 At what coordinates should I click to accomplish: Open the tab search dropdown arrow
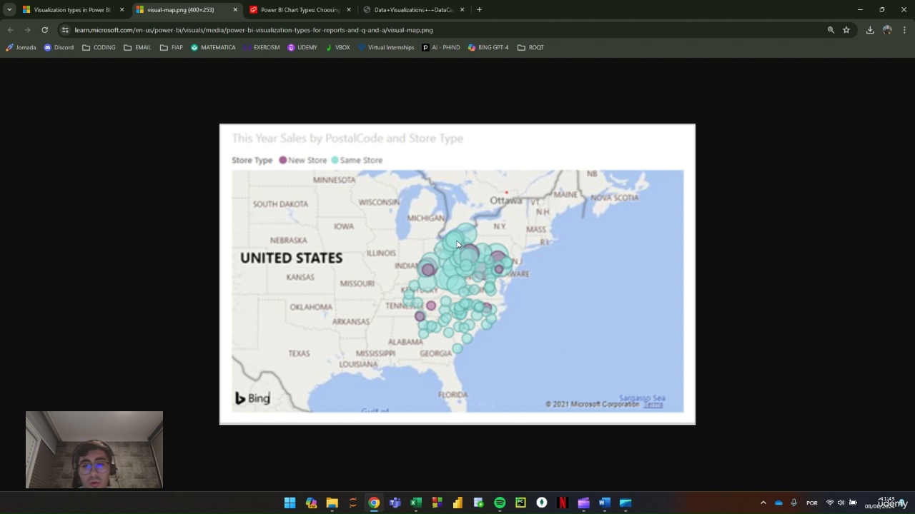(9, 10)
